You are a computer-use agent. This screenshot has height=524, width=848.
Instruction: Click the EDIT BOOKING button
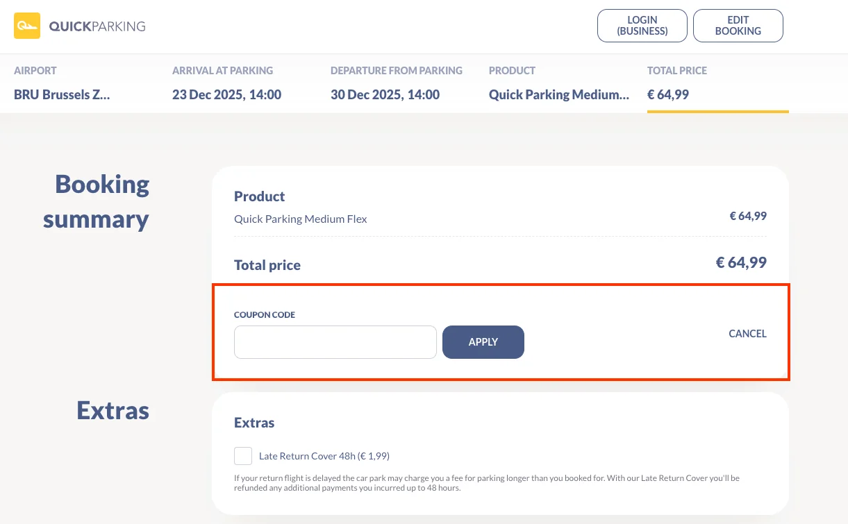tap(738, 25)
